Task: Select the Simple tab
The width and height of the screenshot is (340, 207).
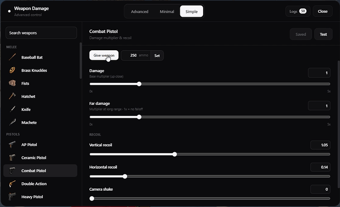Action: pyautogui.click(x=192, y=11)
